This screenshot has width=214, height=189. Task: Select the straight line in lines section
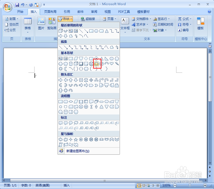(61, 47)
